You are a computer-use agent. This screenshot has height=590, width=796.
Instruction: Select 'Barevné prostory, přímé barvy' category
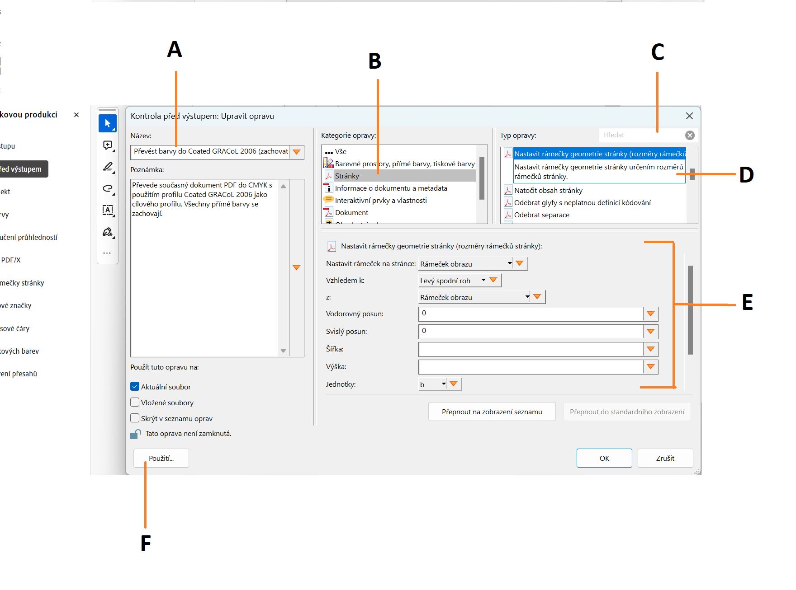coord(399,164)
